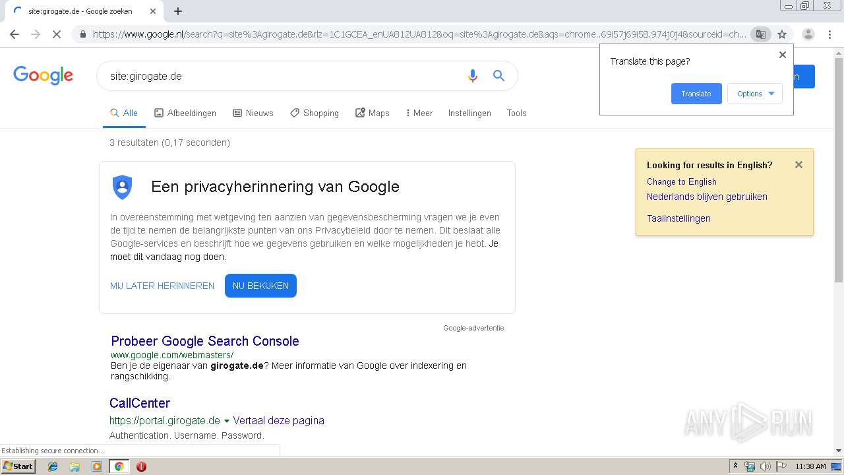Open search Tools
This screenshot has width=844, height=475.
(x=516, y=113)
